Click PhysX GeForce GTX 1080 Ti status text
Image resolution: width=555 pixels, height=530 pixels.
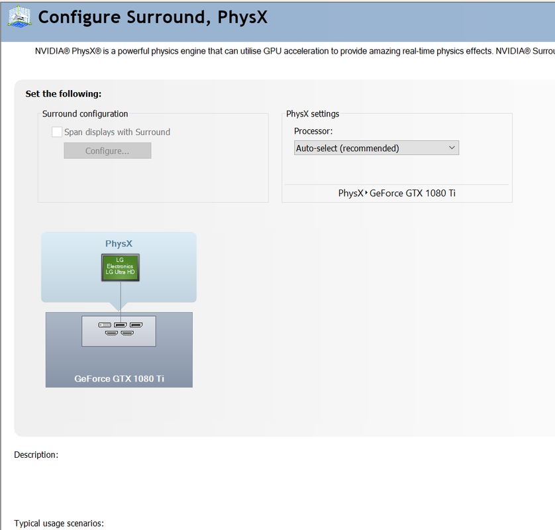point(397,193)
